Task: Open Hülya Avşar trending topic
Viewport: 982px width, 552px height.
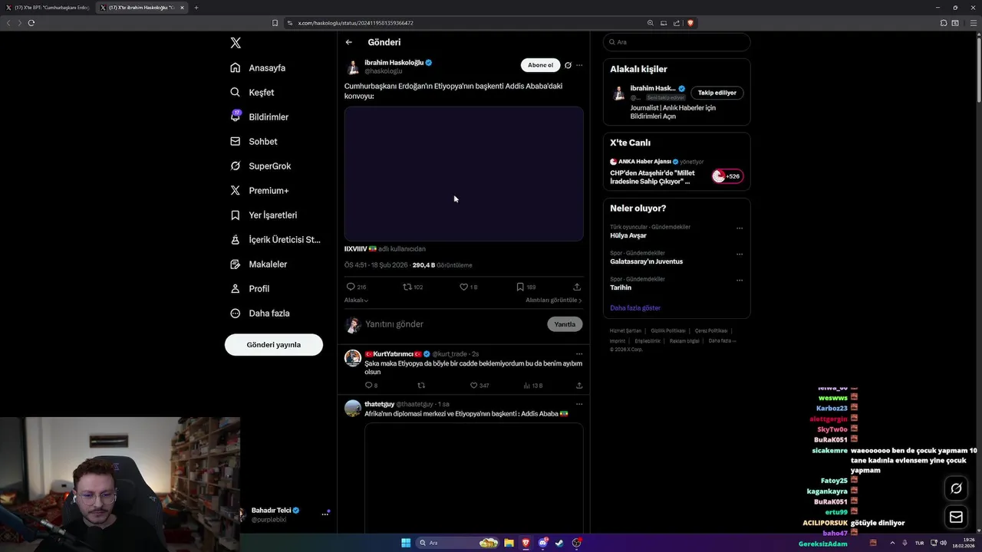Action: pyautogui.click(x=628, y=235)
